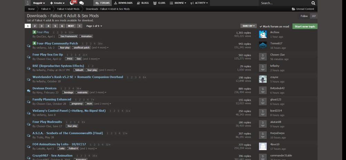Click HurpaDurpa's default avatar icon
346x160 pixels.
tap(263, 135)
